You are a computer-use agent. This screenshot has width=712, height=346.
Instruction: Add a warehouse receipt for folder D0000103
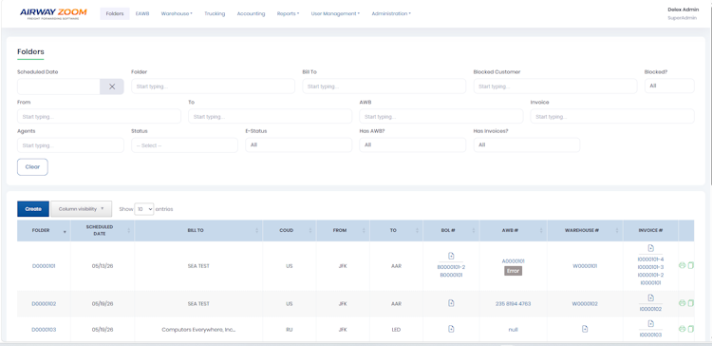[585, 329]
